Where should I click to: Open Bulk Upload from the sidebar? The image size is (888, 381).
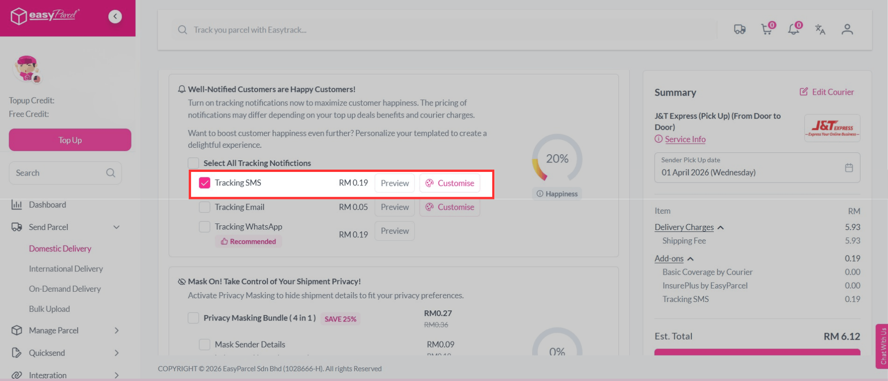click(49, 309)
